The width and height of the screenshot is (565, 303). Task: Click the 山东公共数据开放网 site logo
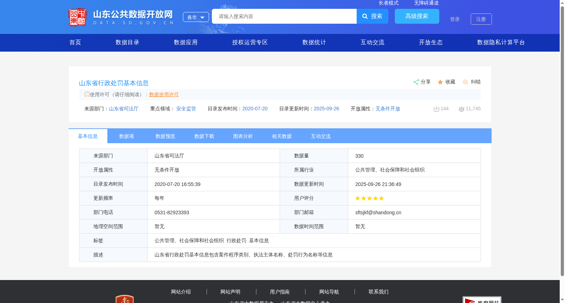(x=121, y=17)
